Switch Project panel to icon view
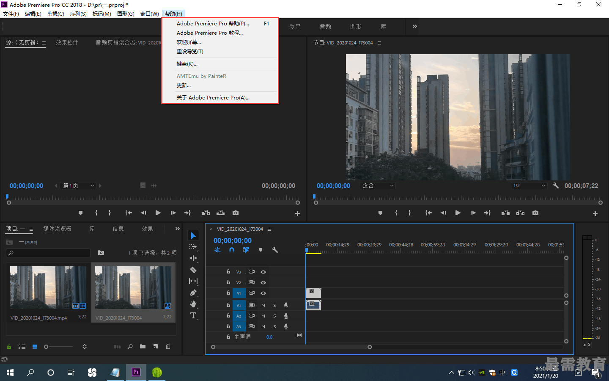 pyautogui.click(x=35, y=347)
